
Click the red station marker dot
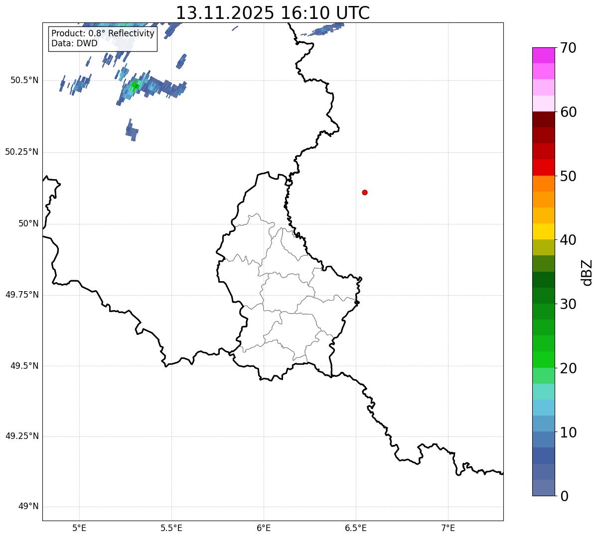[x=365, y=192]
